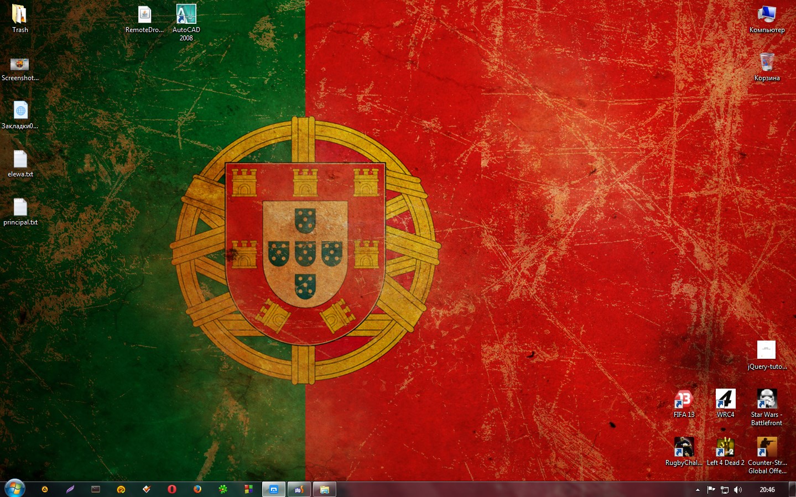Click the Show Desktop button strip
The height and width of the screenshot is (497, 796).
click(792, 489)
